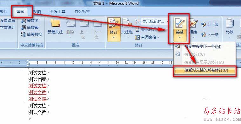241x124 pixels.
Task: Convert text using 简转繁
Action: pos(30,28)
